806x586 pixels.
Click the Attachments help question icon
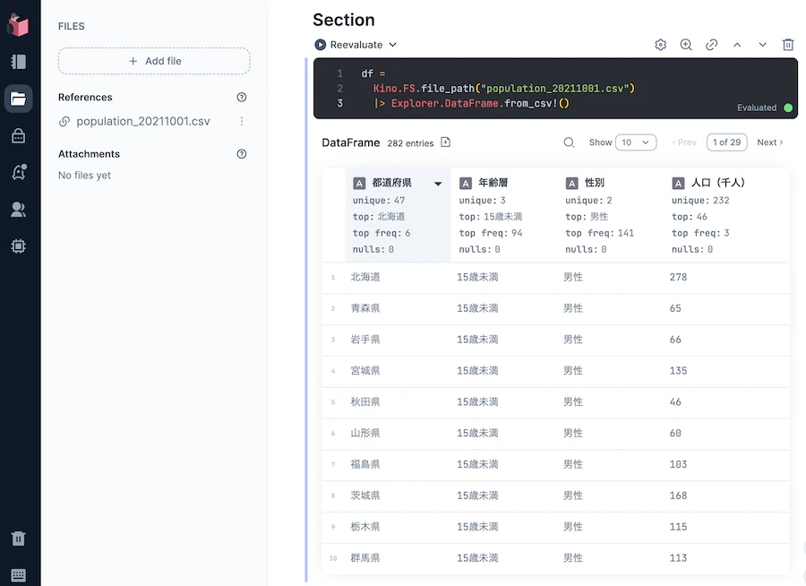pos(242,154)
